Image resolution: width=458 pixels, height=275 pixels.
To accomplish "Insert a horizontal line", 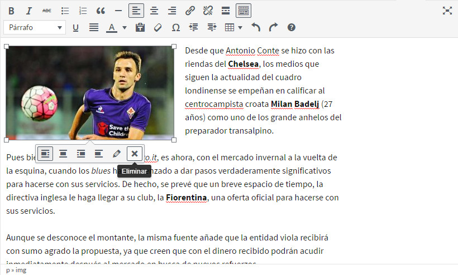I will click(118, 11).
